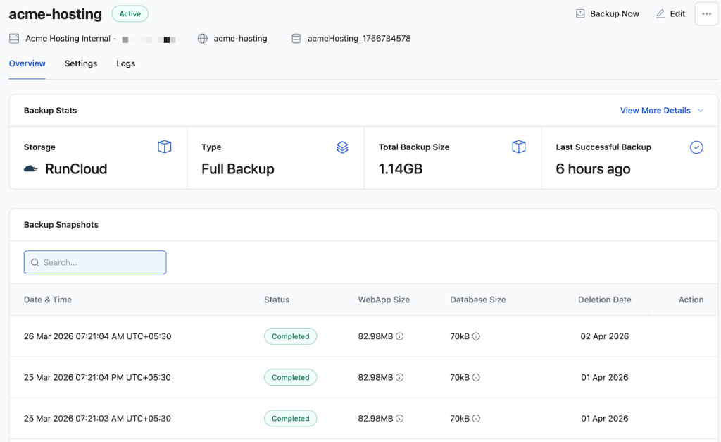
Task: Click 01 Apr 2026 in 07:21:03 AM row
Action: [605, 419]
